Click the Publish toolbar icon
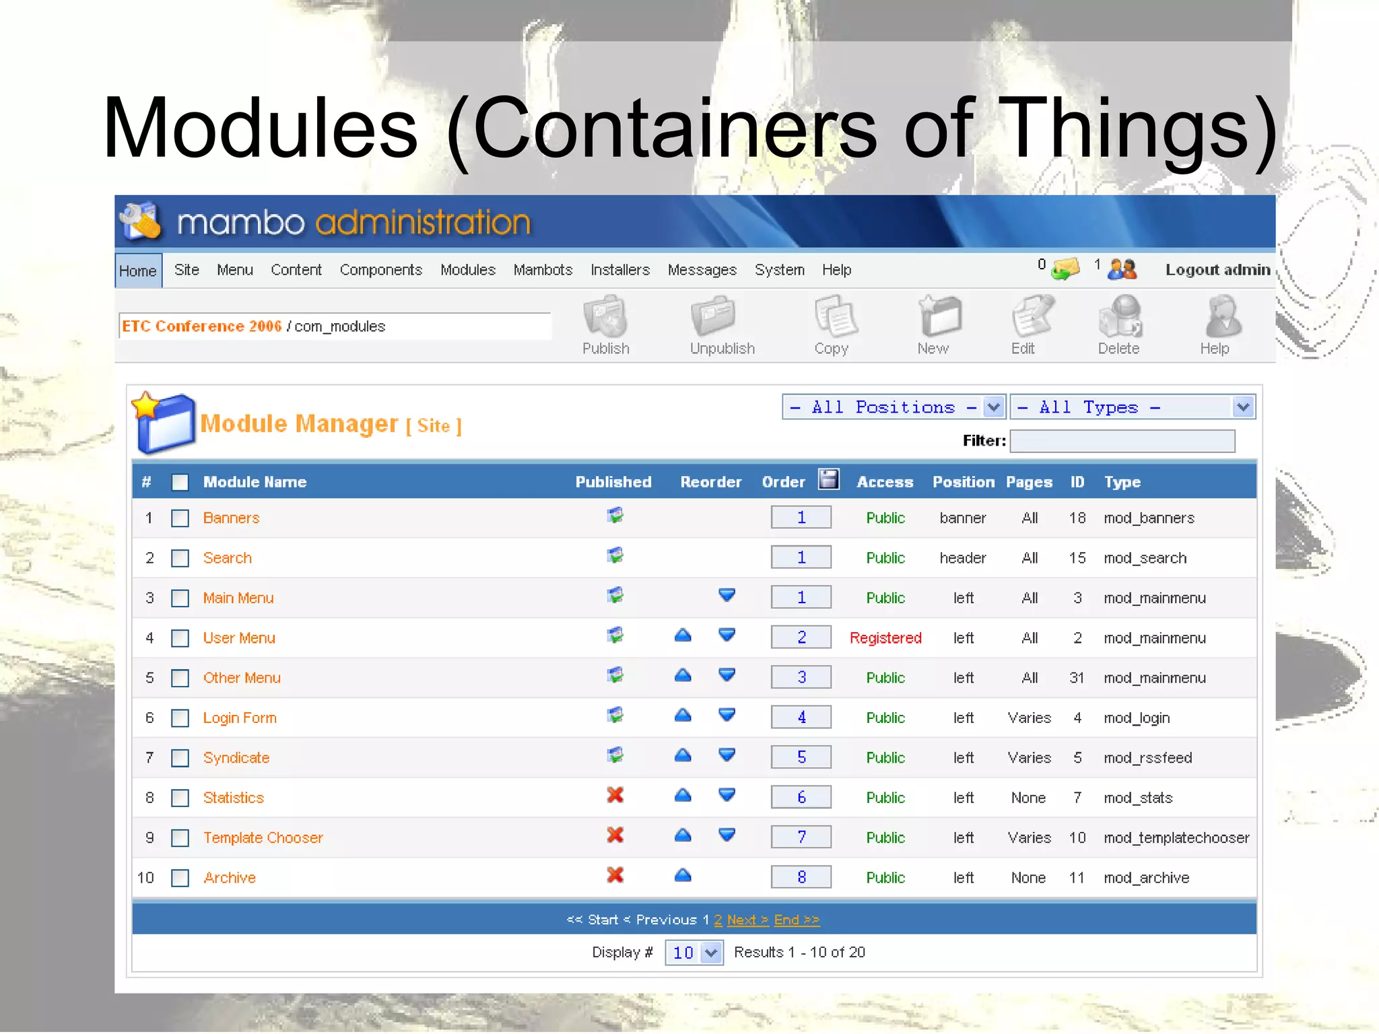This screenshot has height=1034, width=1379. 605,316
